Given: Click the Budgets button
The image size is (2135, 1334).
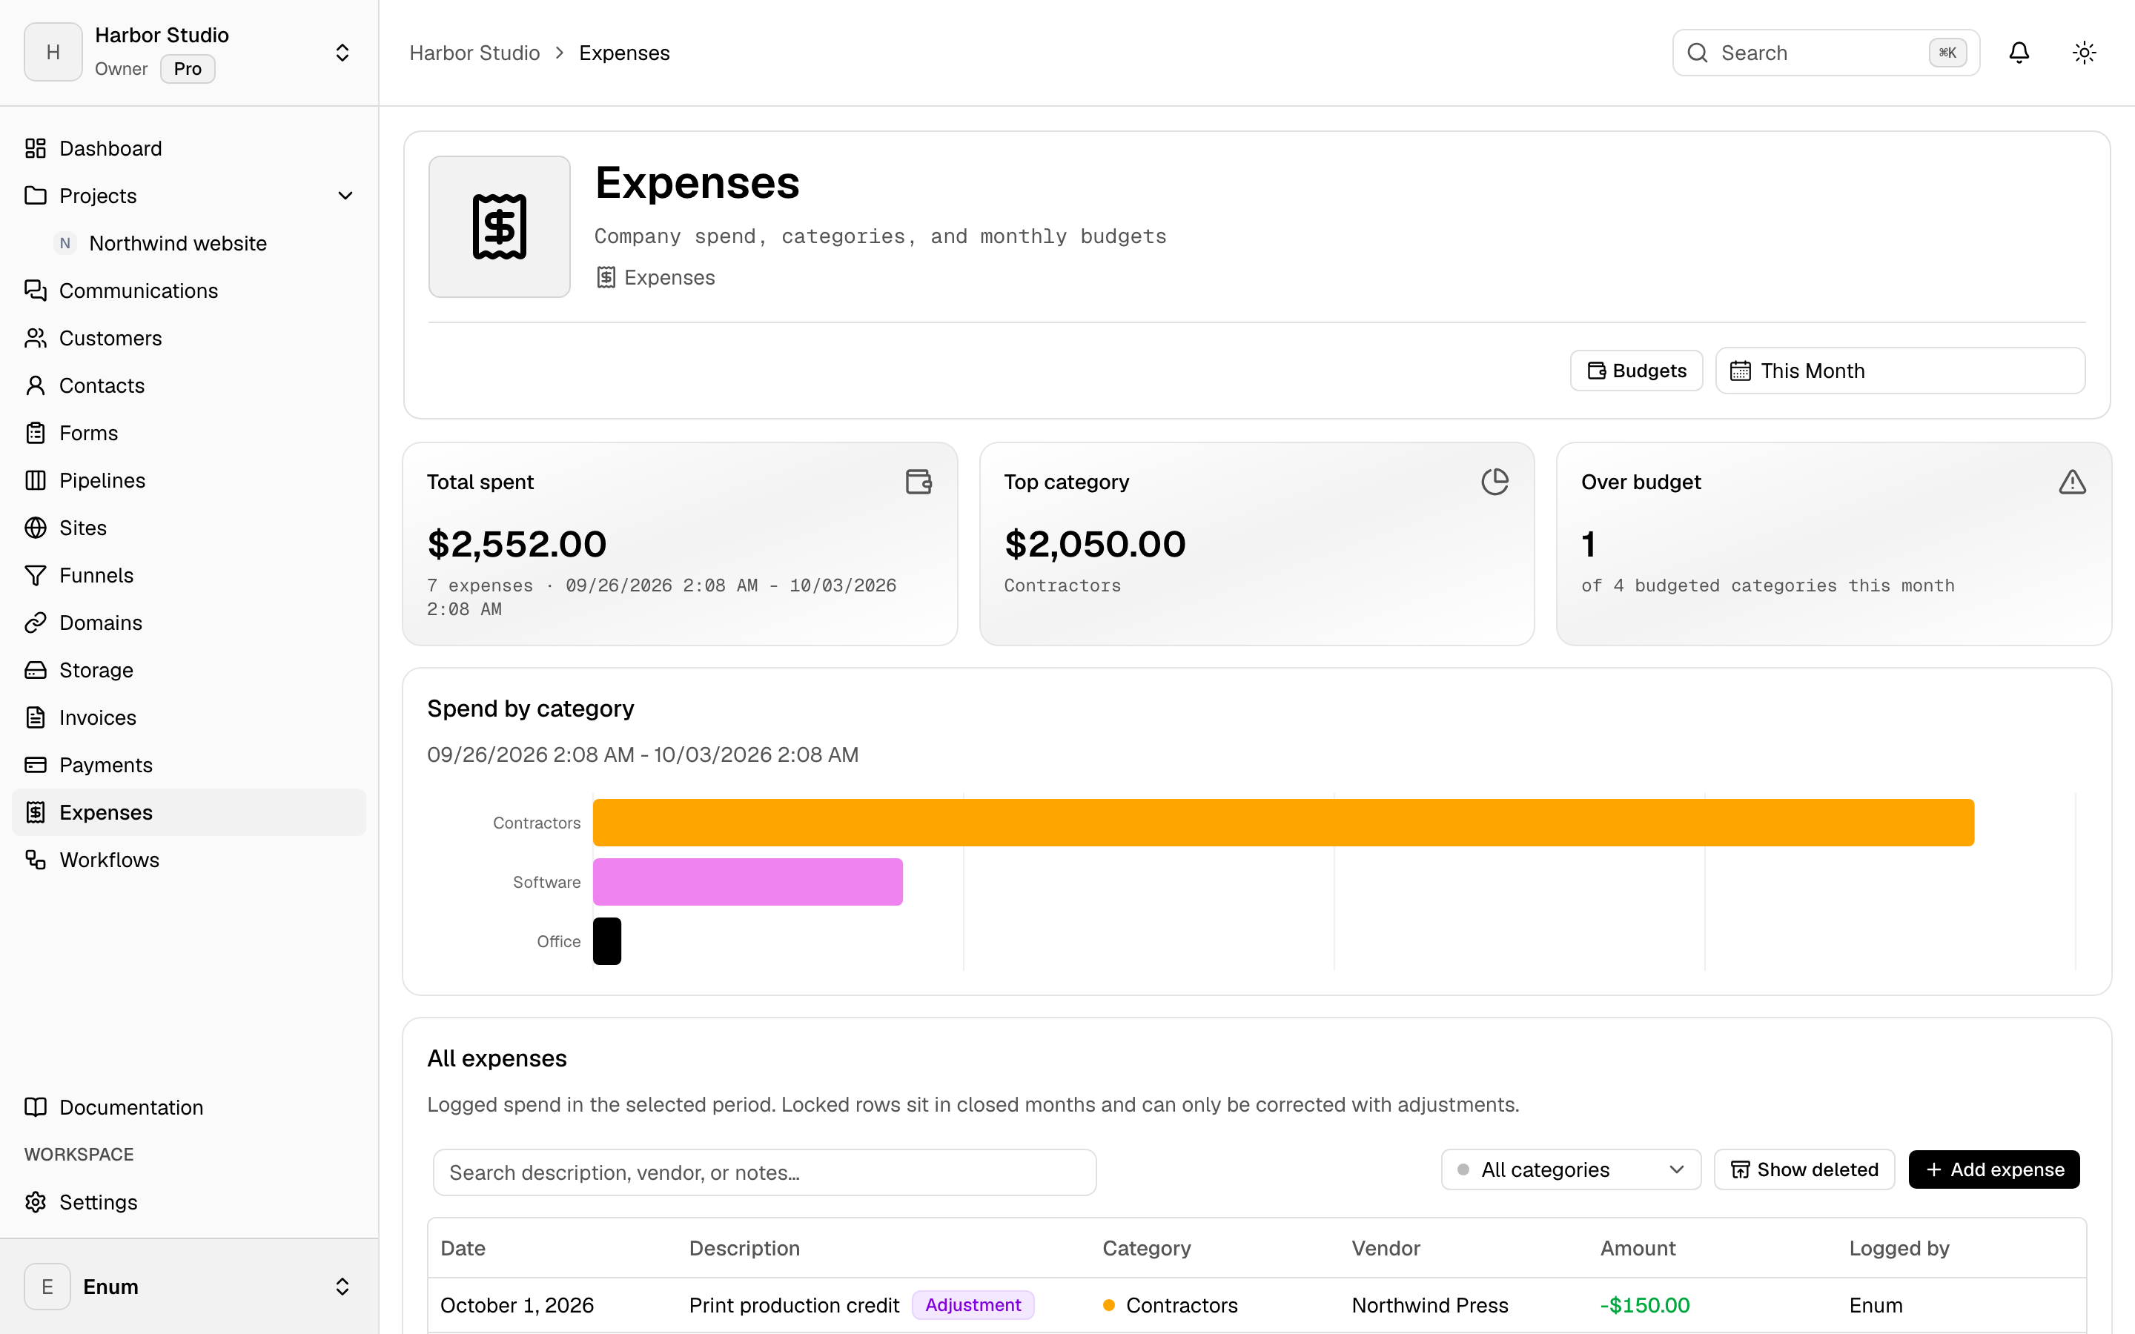Looking at the screenshot, I should [x=1635, y=371].
